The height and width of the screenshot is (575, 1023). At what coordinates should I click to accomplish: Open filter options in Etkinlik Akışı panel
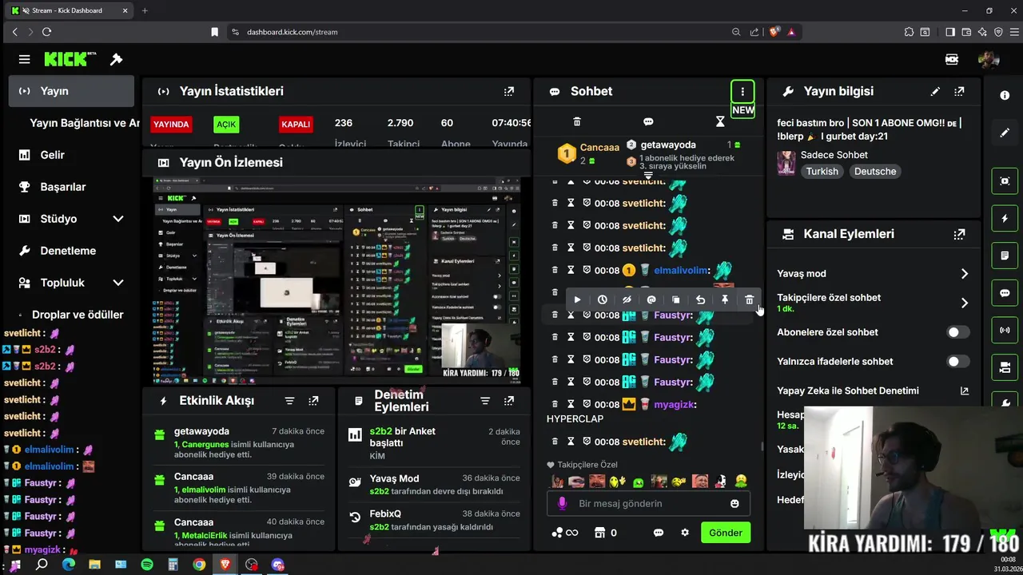[290, 401]
